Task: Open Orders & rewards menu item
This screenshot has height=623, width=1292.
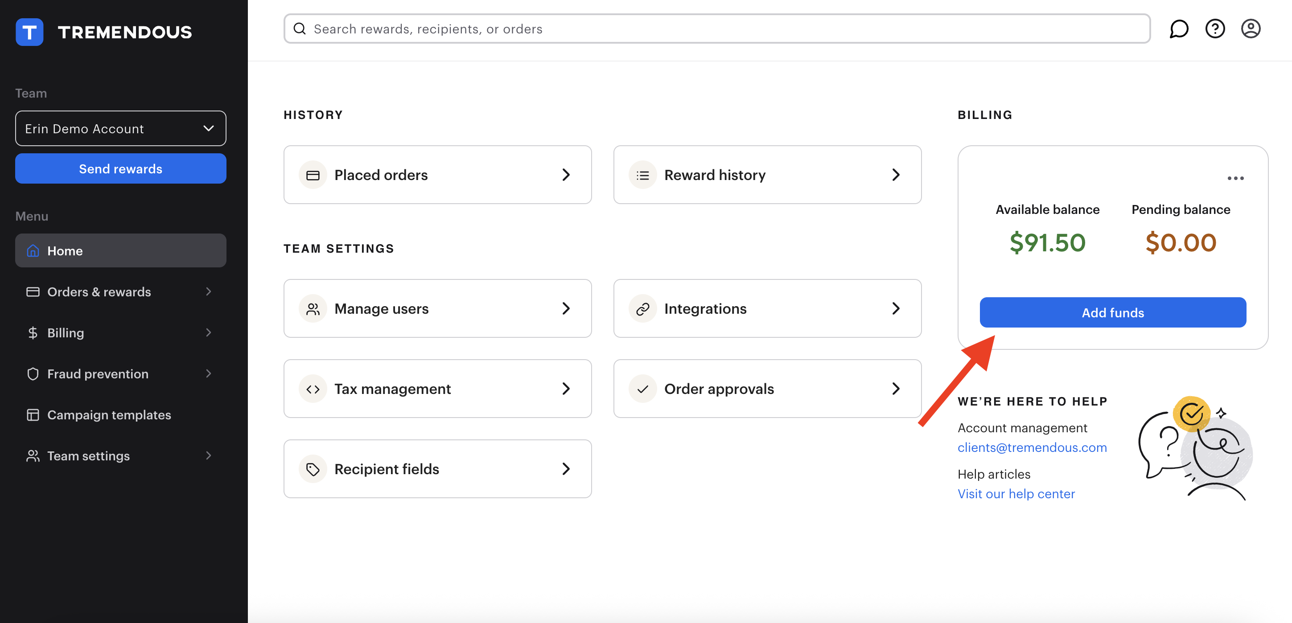Action: (120, 292)
